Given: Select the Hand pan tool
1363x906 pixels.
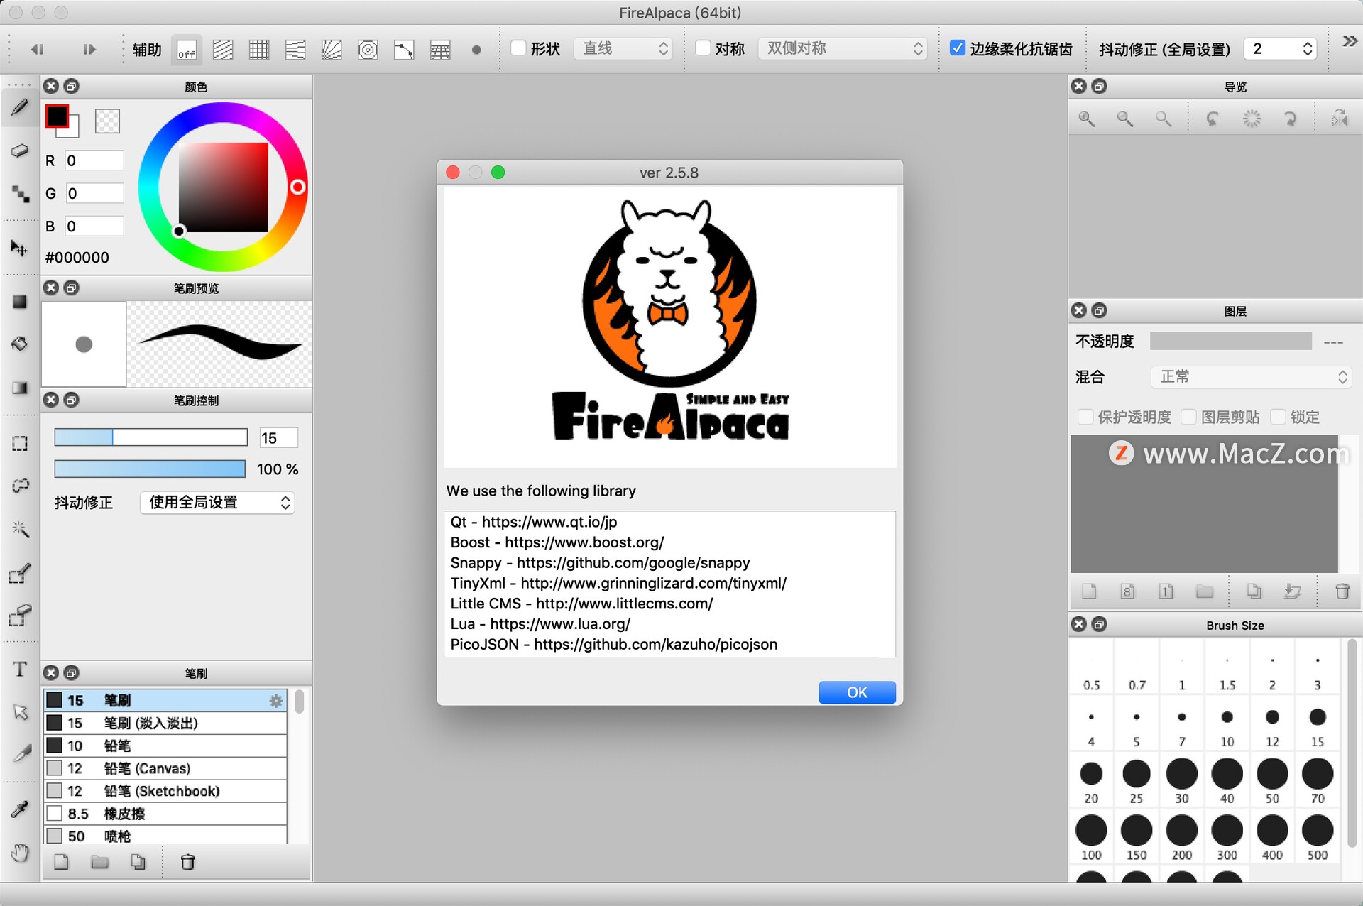Looking at the screenshot, I should [x=20, y=852].
